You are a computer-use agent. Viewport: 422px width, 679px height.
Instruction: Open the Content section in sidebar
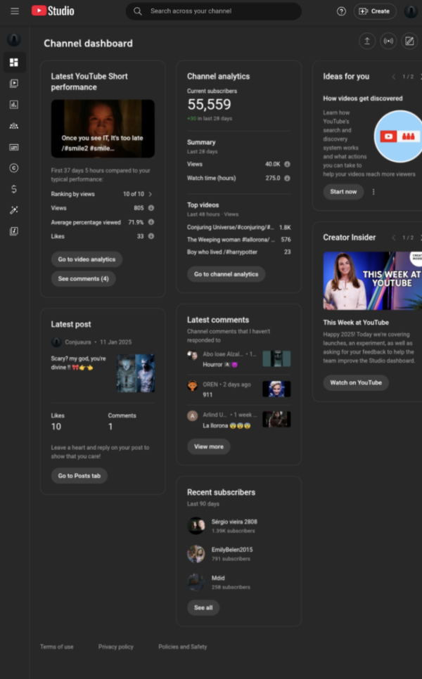coord(14,84)
